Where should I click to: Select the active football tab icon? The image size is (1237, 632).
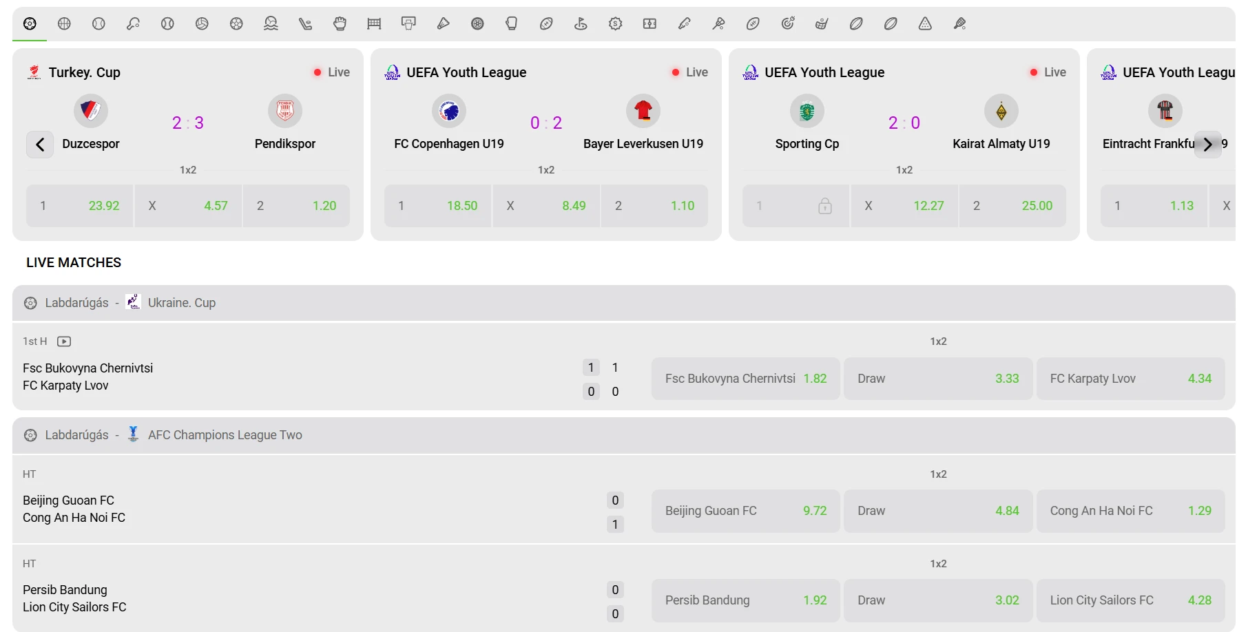30,23
